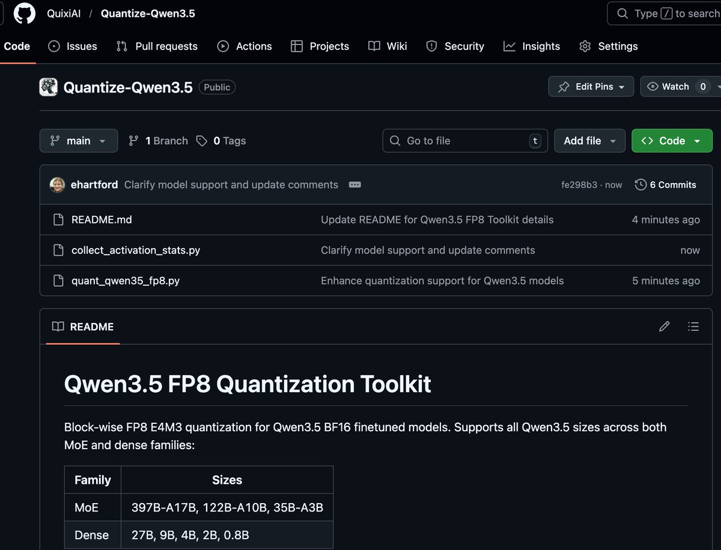721x550 pixels.
Task: Open quant_qwen35_fp8.py file
Action: point(126,281)
